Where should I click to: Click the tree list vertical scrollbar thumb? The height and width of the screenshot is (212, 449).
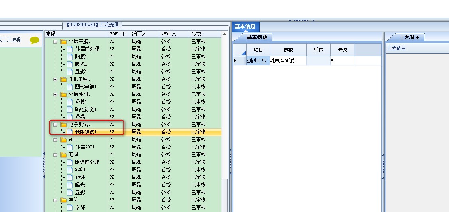pos(224,195)
